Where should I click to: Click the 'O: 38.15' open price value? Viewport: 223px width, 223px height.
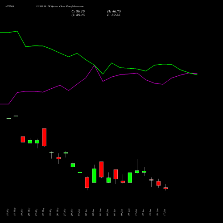click(x=78, y=15)
